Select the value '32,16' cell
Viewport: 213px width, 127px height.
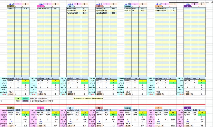85,119
